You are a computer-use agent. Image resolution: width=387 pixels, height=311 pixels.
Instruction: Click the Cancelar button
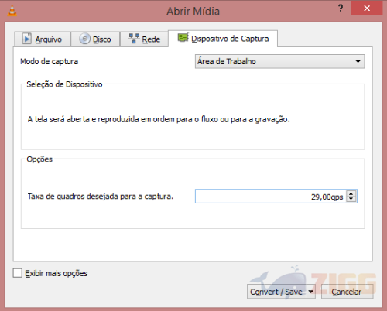pos(347,292)
